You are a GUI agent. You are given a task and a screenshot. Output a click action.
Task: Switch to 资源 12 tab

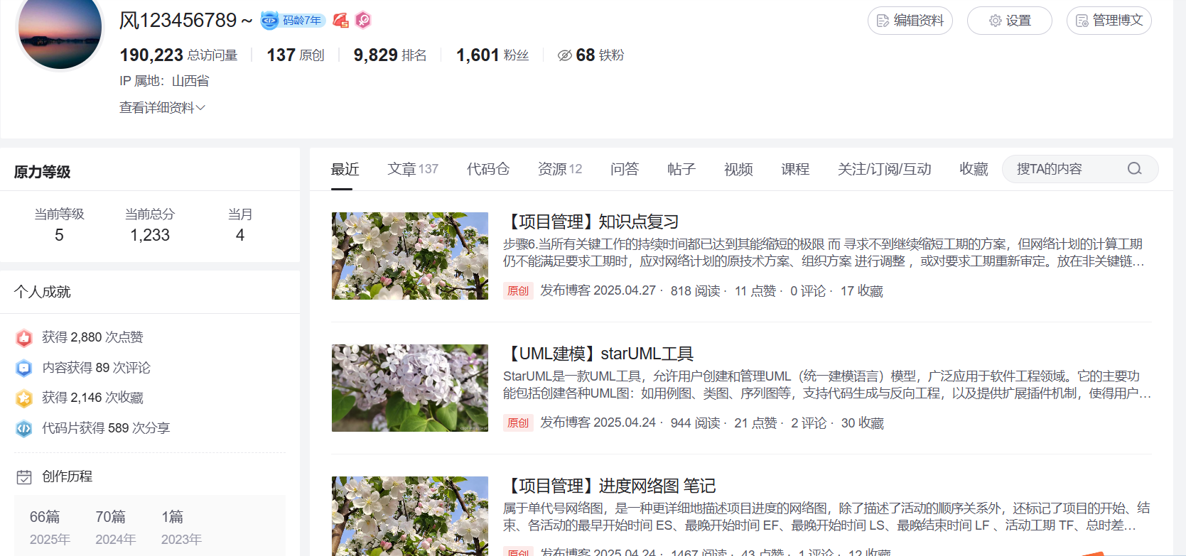coord(560,169)
